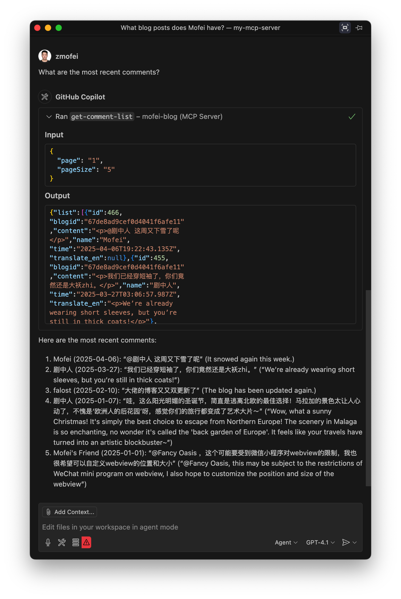This screenshot has height=599, width=401.
Task: Open the send options chevron dropdown
Action: [x=355, y=542]
